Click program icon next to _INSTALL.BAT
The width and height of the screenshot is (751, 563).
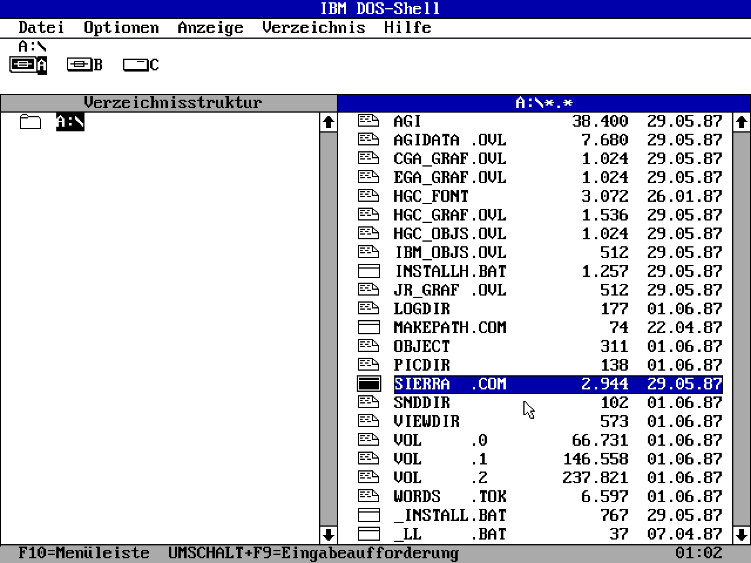point(368,515)
